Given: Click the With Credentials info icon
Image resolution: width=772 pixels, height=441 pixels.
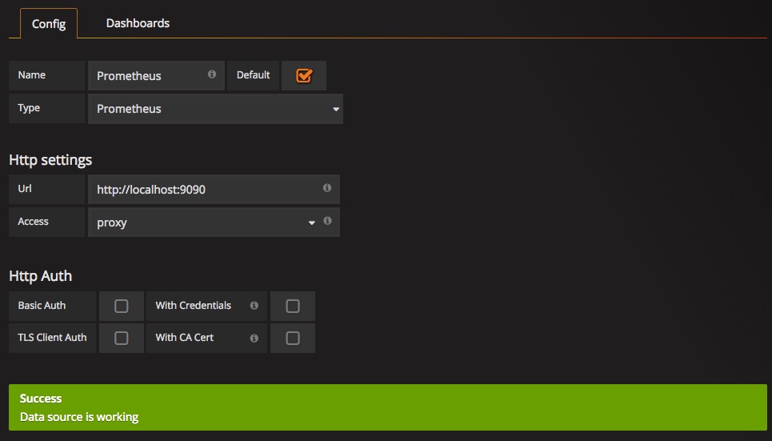Looking at the screenshot, I should point(254,306).
